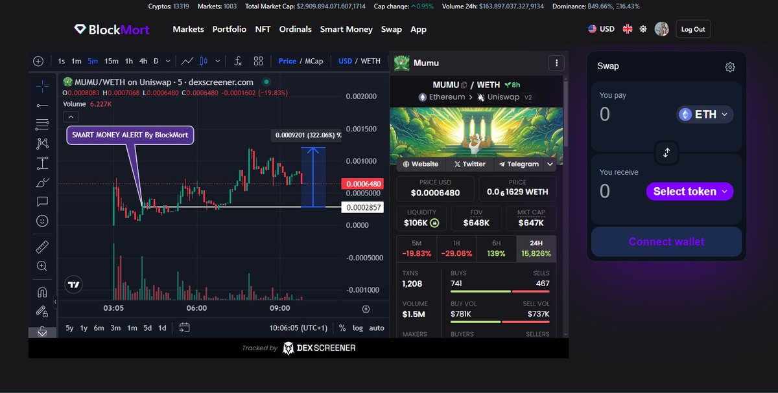Expand more social links chevron
The width and height of the screenshot is (778, 393).
point(550,164)
